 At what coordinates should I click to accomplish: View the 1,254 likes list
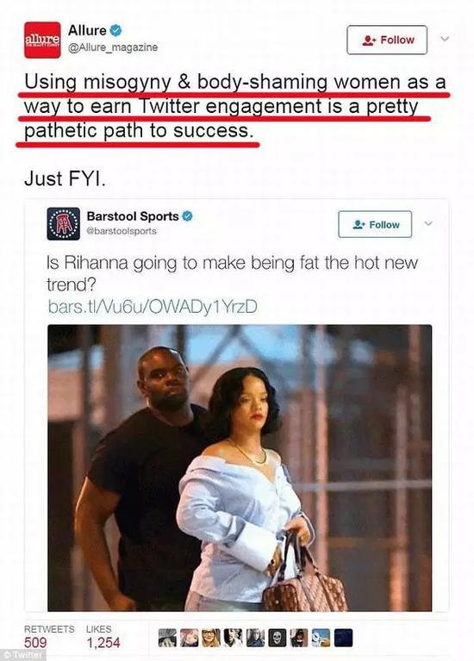103,636
